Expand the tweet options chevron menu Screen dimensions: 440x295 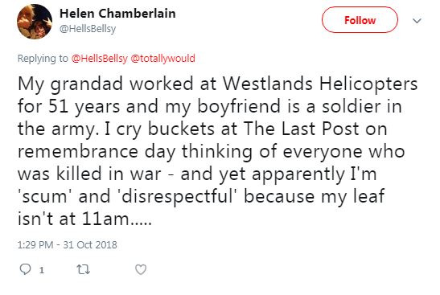[x=417, y=21]
